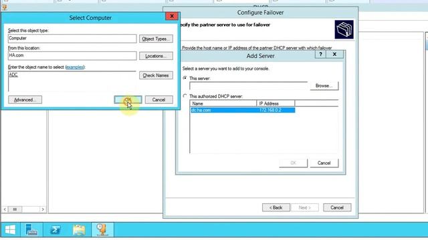
Task: Cancel the Add Server dialog
Action: pyautogui.click(x=324, y=163)
